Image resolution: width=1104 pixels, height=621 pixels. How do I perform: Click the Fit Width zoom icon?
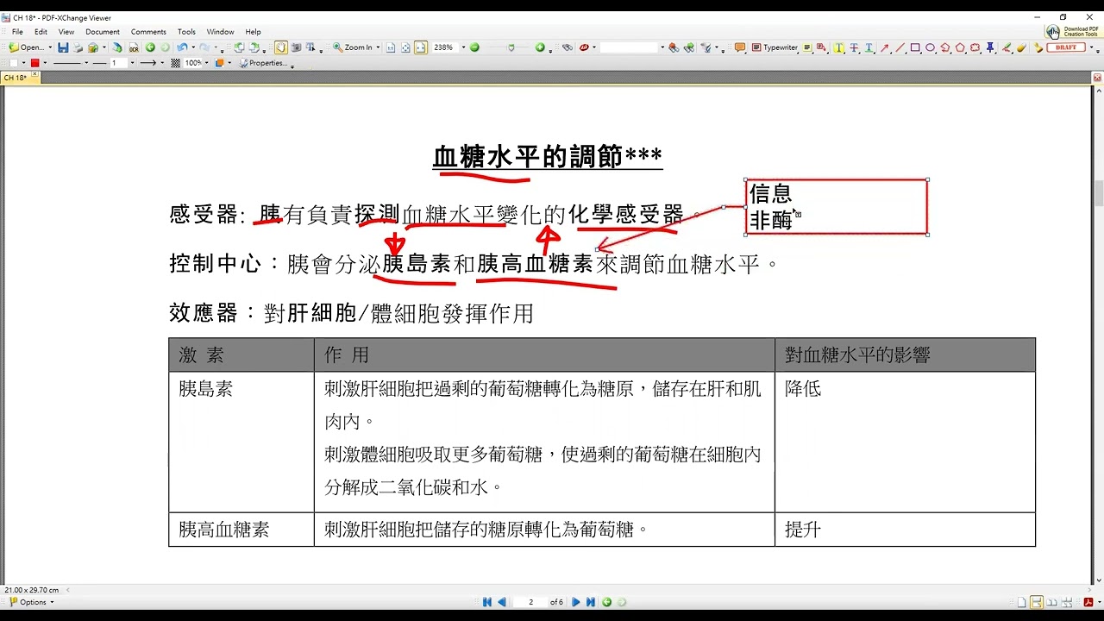click(421, 47)
